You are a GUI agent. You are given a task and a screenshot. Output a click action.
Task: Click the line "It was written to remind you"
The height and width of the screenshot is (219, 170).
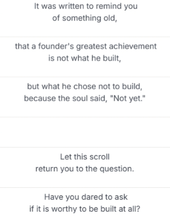click(86, 6)
